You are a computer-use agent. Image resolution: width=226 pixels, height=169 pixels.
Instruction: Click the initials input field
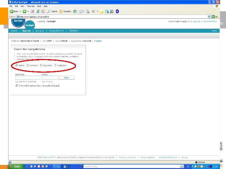(x=50, y=78)
